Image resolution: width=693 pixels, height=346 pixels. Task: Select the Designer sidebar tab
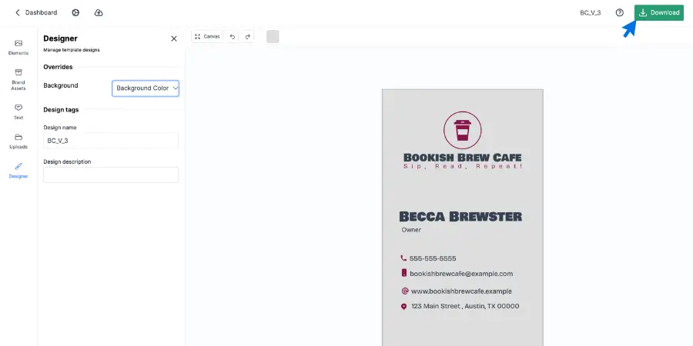point(18,171)
